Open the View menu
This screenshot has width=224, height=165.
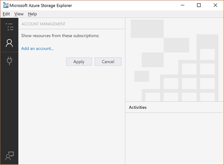(19, 14)
